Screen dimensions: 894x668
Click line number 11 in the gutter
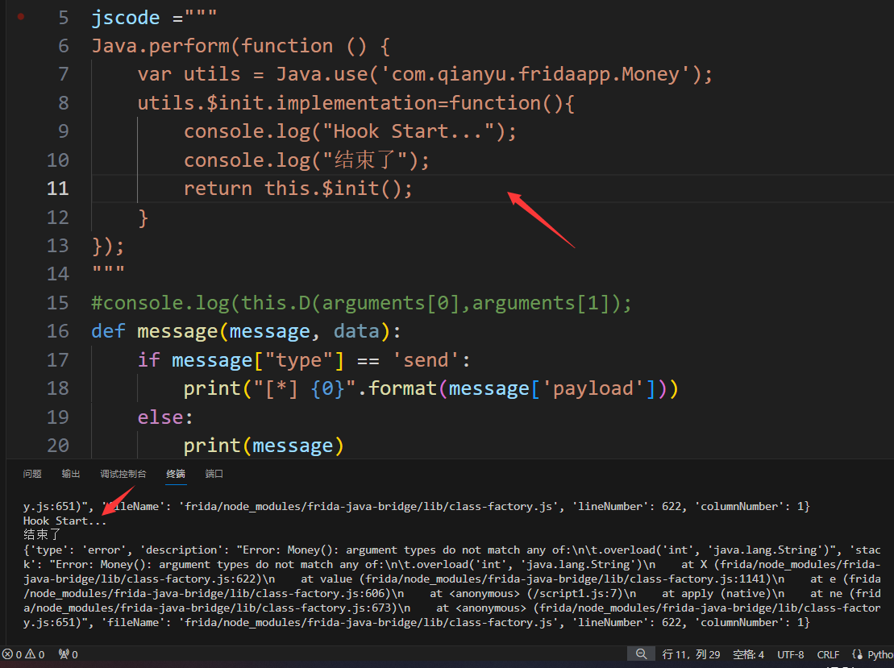click(58, 189)
